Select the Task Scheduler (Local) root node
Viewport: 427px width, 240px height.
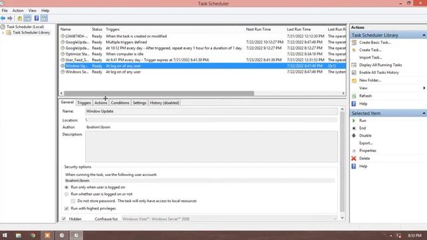pyautogui.click(x=25, y=27)
